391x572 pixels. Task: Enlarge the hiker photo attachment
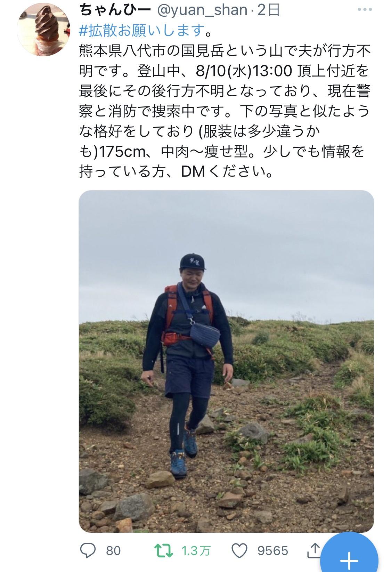click(226, 361)
